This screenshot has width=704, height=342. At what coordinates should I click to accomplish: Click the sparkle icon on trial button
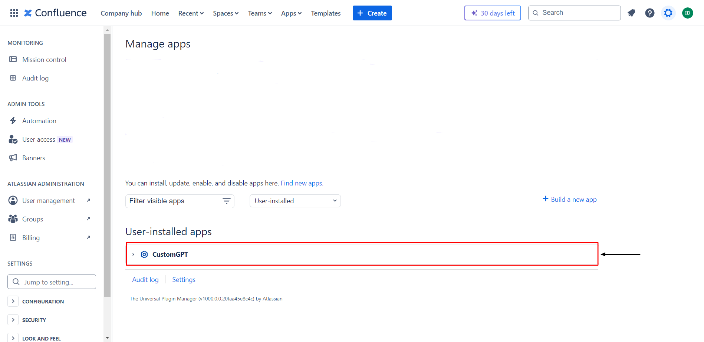[x=474, y=13]
